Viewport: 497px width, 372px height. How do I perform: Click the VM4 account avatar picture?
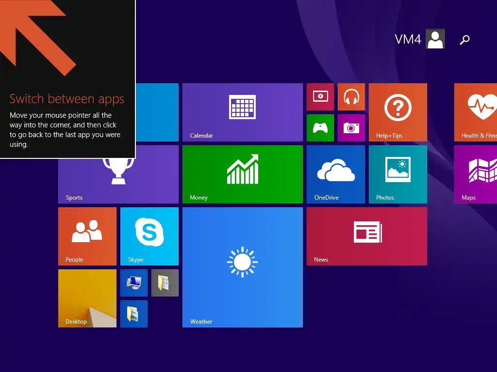point(435,39)
